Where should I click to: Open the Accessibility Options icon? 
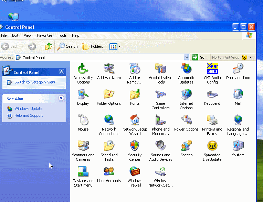(x=83, y=69)
